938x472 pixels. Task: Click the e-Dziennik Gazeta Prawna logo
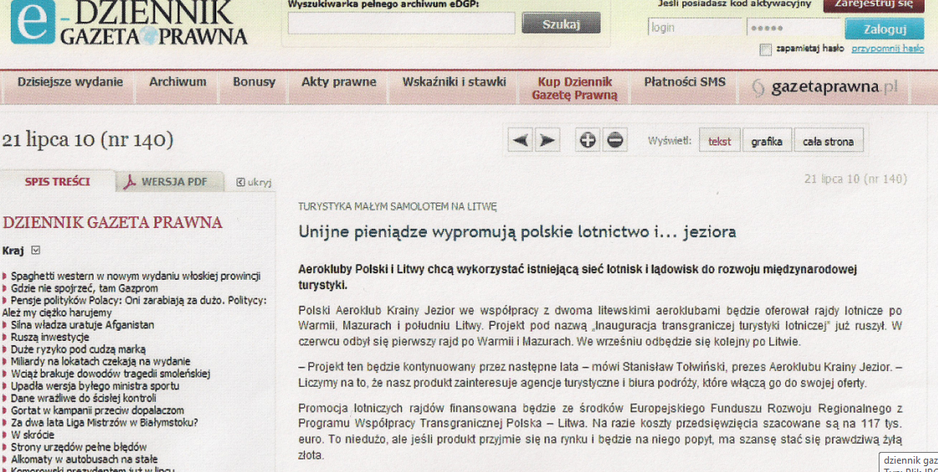point(129,23)
